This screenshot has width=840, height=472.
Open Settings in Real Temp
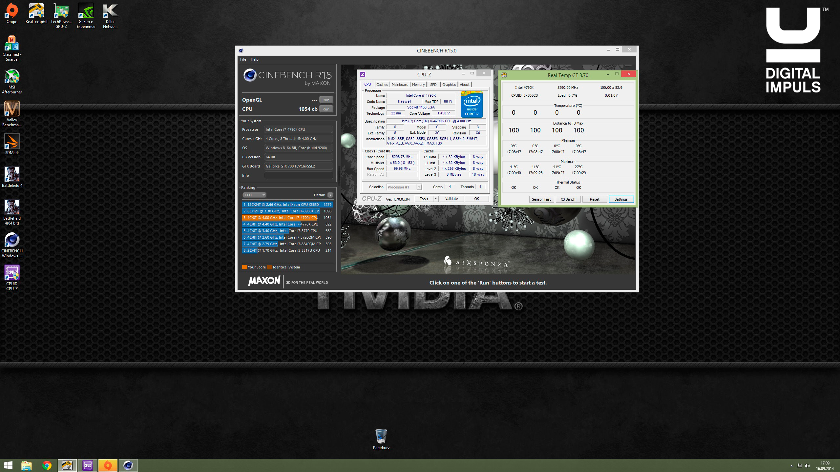tap(621, 199)
